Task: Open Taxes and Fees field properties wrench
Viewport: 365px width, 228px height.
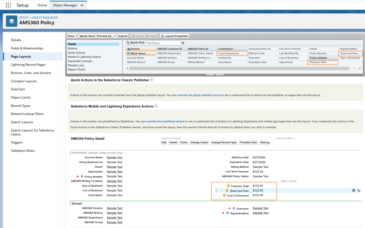Action: (359, 190)
